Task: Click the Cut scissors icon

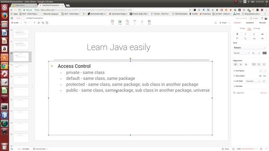Action: click(x=39, y=23)
